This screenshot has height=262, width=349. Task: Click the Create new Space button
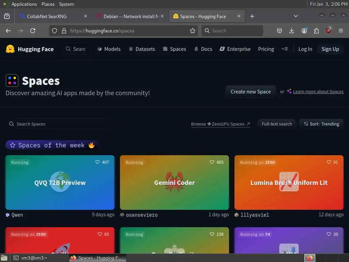(x=251, y=91)
